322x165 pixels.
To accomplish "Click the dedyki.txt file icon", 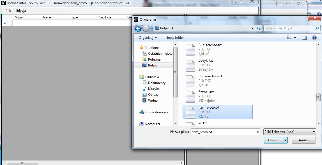I will [190, 66].
